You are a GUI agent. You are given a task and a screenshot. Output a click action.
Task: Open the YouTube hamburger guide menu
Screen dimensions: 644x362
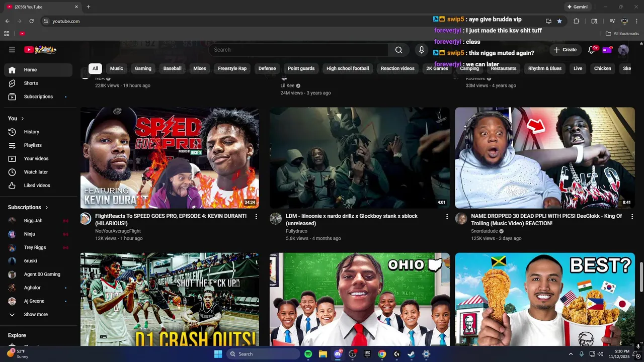point(12,50)
